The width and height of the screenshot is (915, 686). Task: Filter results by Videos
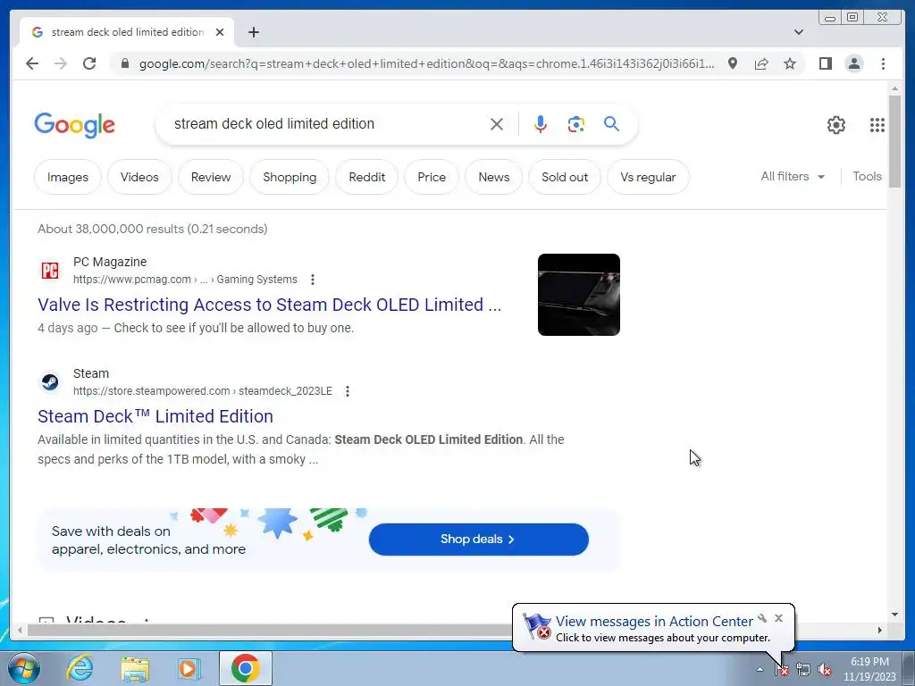click(139, 177)
